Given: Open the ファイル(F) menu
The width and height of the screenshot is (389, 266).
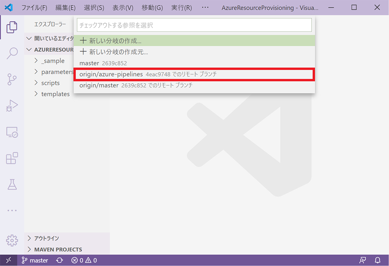Looking at the screenshot, I should [x=34, y=8].
